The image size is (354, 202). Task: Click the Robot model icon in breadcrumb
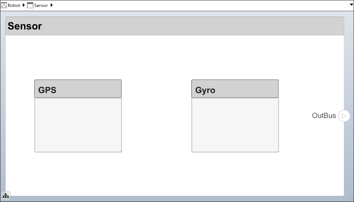(x=4, y=5)
